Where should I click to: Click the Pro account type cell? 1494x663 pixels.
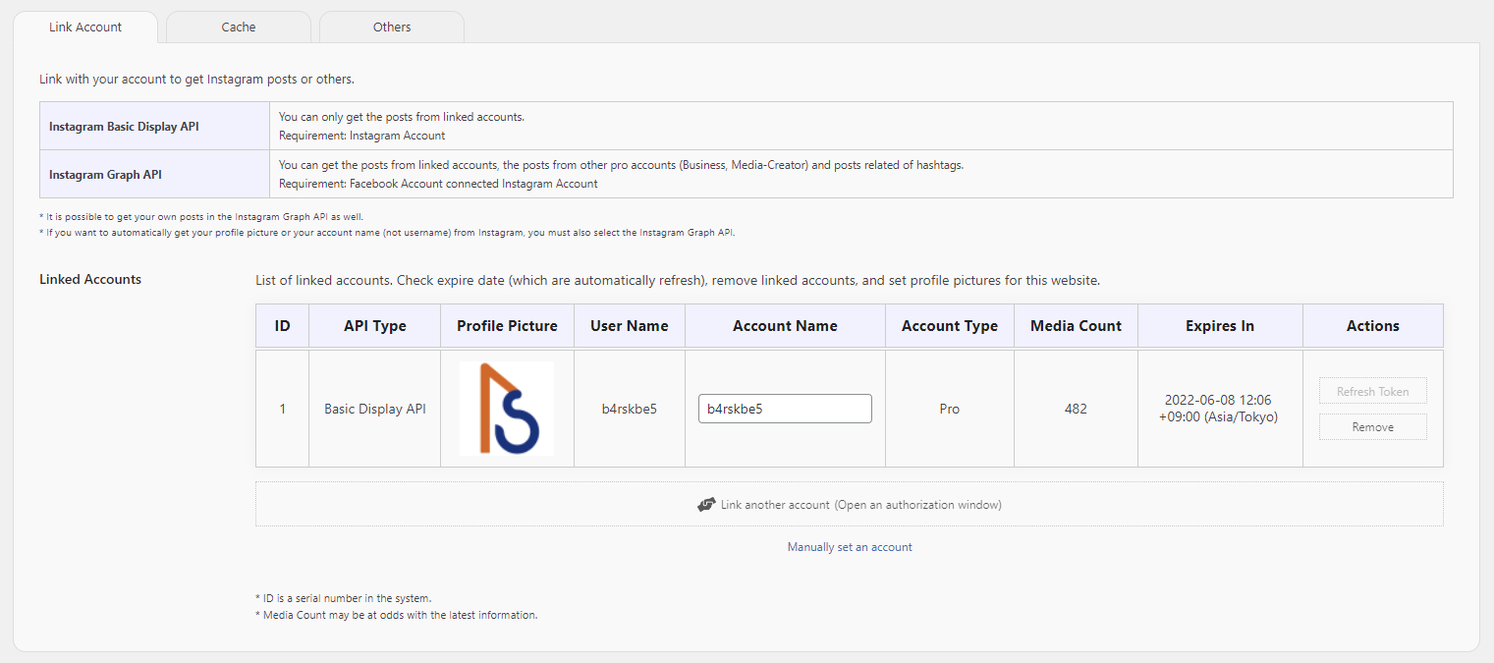950,409
